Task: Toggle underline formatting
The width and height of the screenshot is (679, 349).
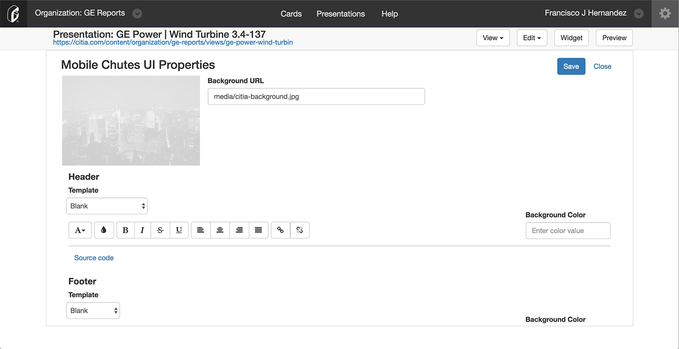Action: pos(179,230)
